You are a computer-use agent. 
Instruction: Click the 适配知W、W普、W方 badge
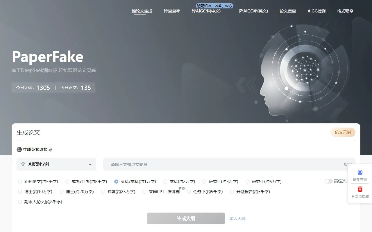click(214, 6)
